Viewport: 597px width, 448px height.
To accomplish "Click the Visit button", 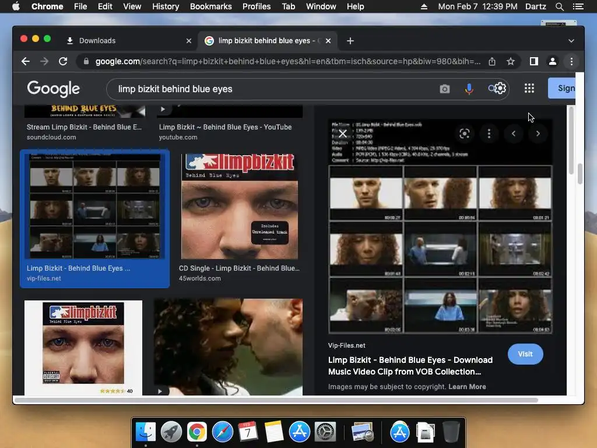I will coord(525,354).
